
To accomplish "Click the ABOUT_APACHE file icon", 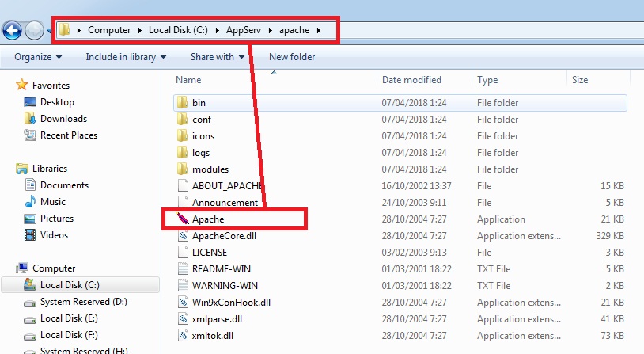I will tap(183, 186).
